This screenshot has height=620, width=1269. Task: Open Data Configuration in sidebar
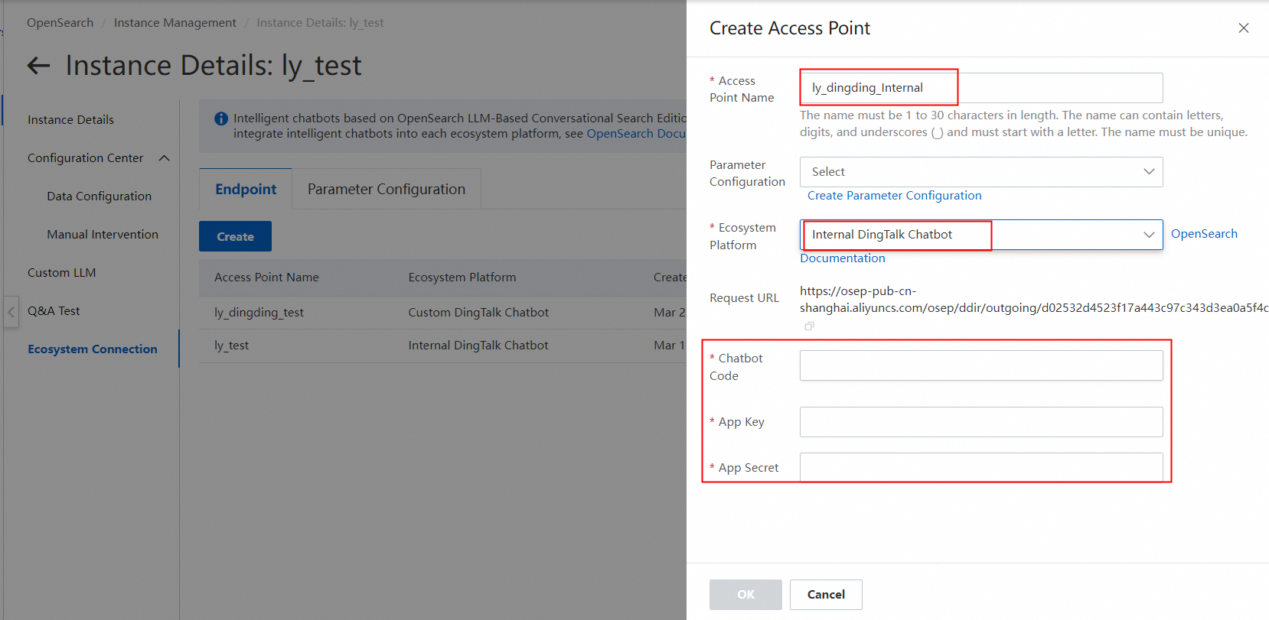[x=99, y=196]
